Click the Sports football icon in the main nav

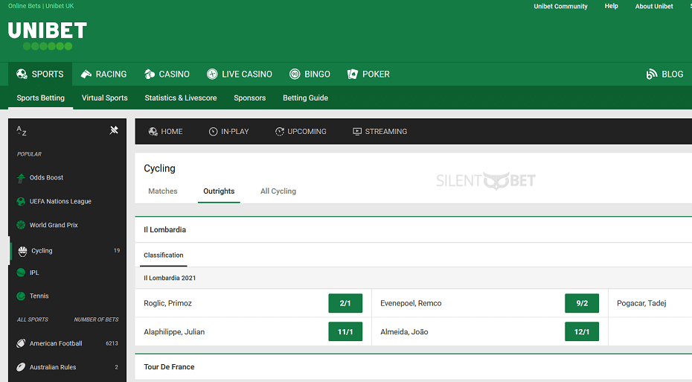pyautogui.click(x=22, y=74)
